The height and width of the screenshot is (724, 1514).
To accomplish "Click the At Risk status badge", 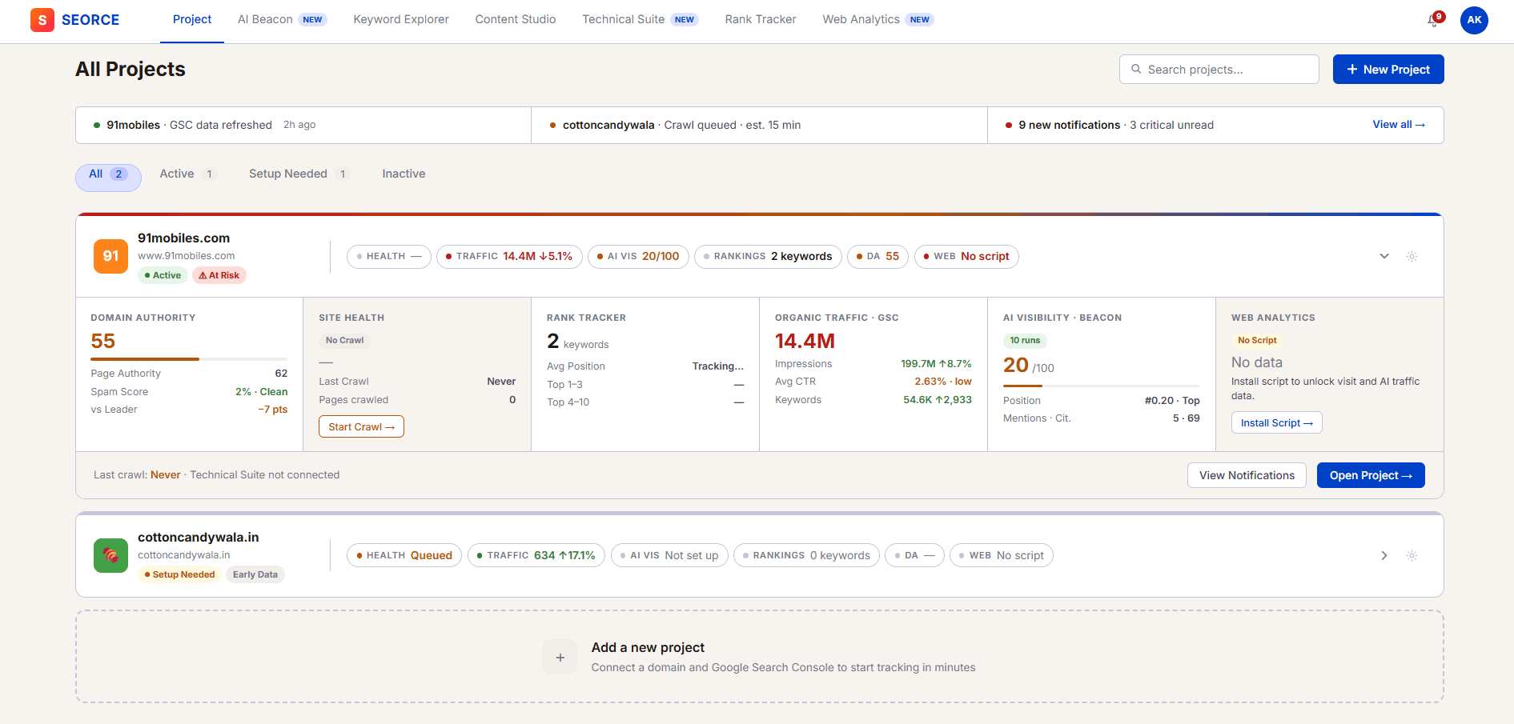I will tap(219, 275).
